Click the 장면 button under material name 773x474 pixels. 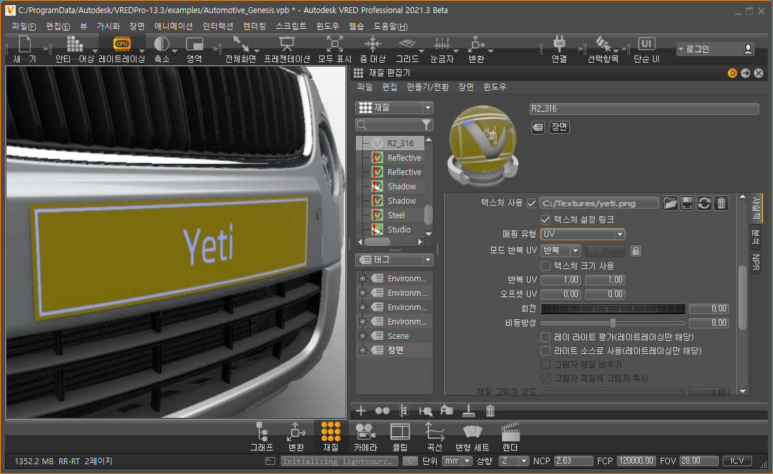(559, 127)
